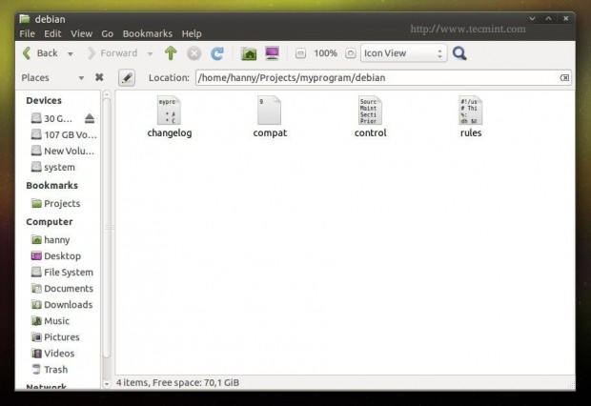
Task: Close the Places side pane
Action: [99, 77]
